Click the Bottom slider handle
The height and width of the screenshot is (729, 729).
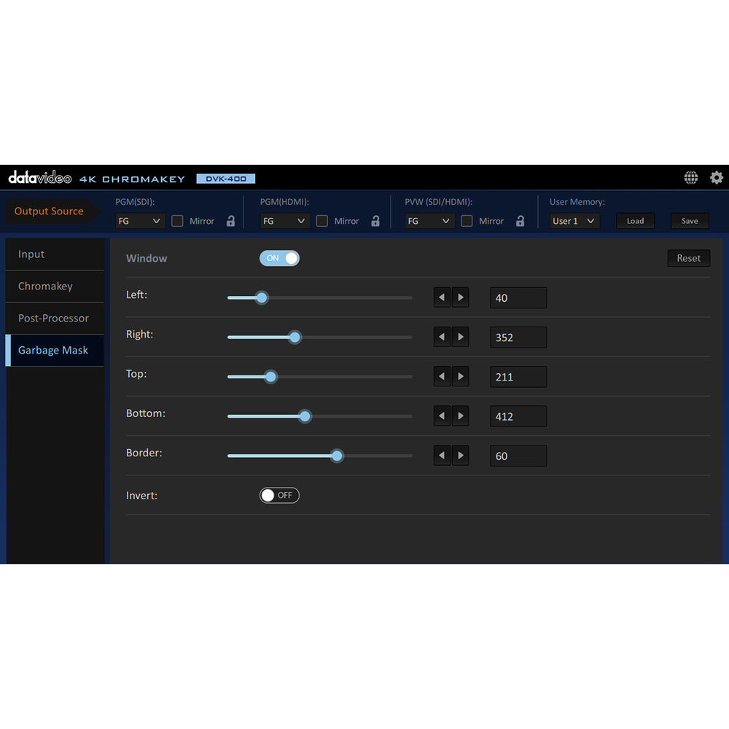pyautogui.click(x=305, y=416)
